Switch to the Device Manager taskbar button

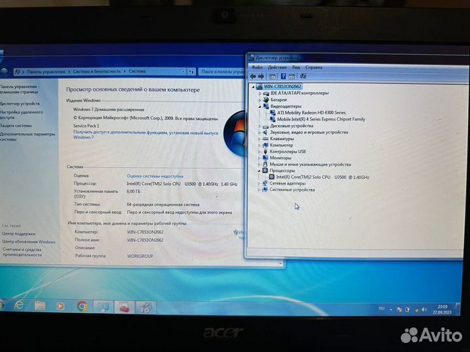146,308
